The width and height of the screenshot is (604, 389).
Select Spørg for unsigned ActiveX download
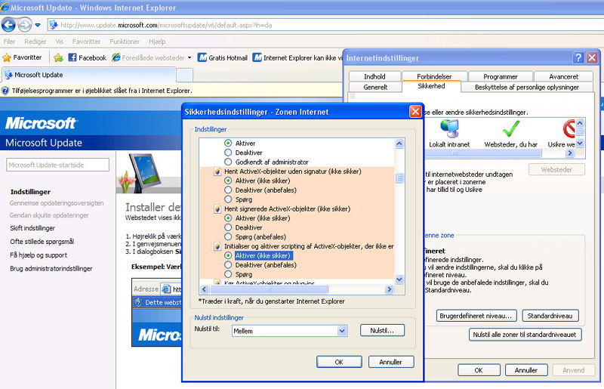(228, 199)
